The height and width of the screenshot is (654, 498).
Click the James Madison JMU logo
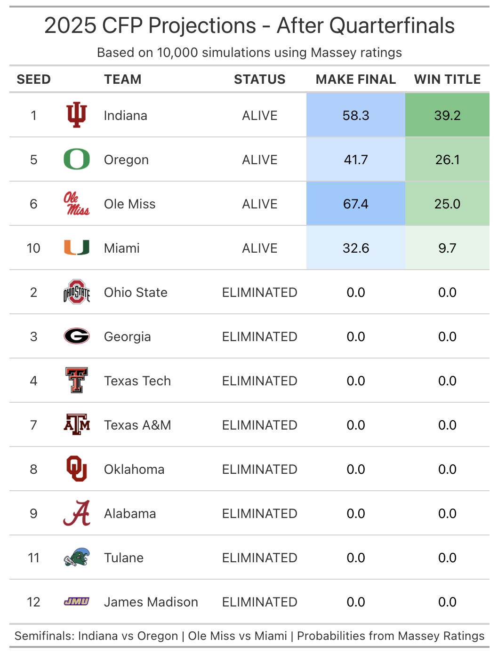click(x=77, y=601)
